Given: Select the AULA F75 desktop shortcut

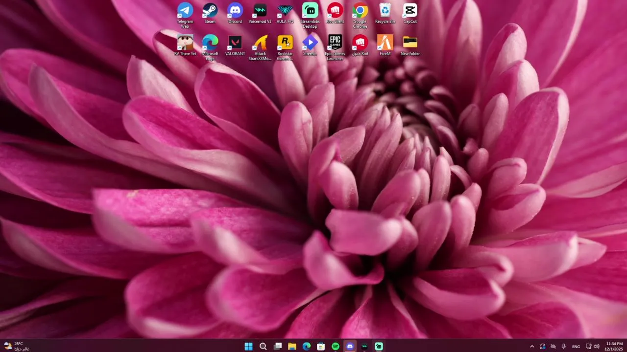Looking at the screenshot, I should (285, 13).
